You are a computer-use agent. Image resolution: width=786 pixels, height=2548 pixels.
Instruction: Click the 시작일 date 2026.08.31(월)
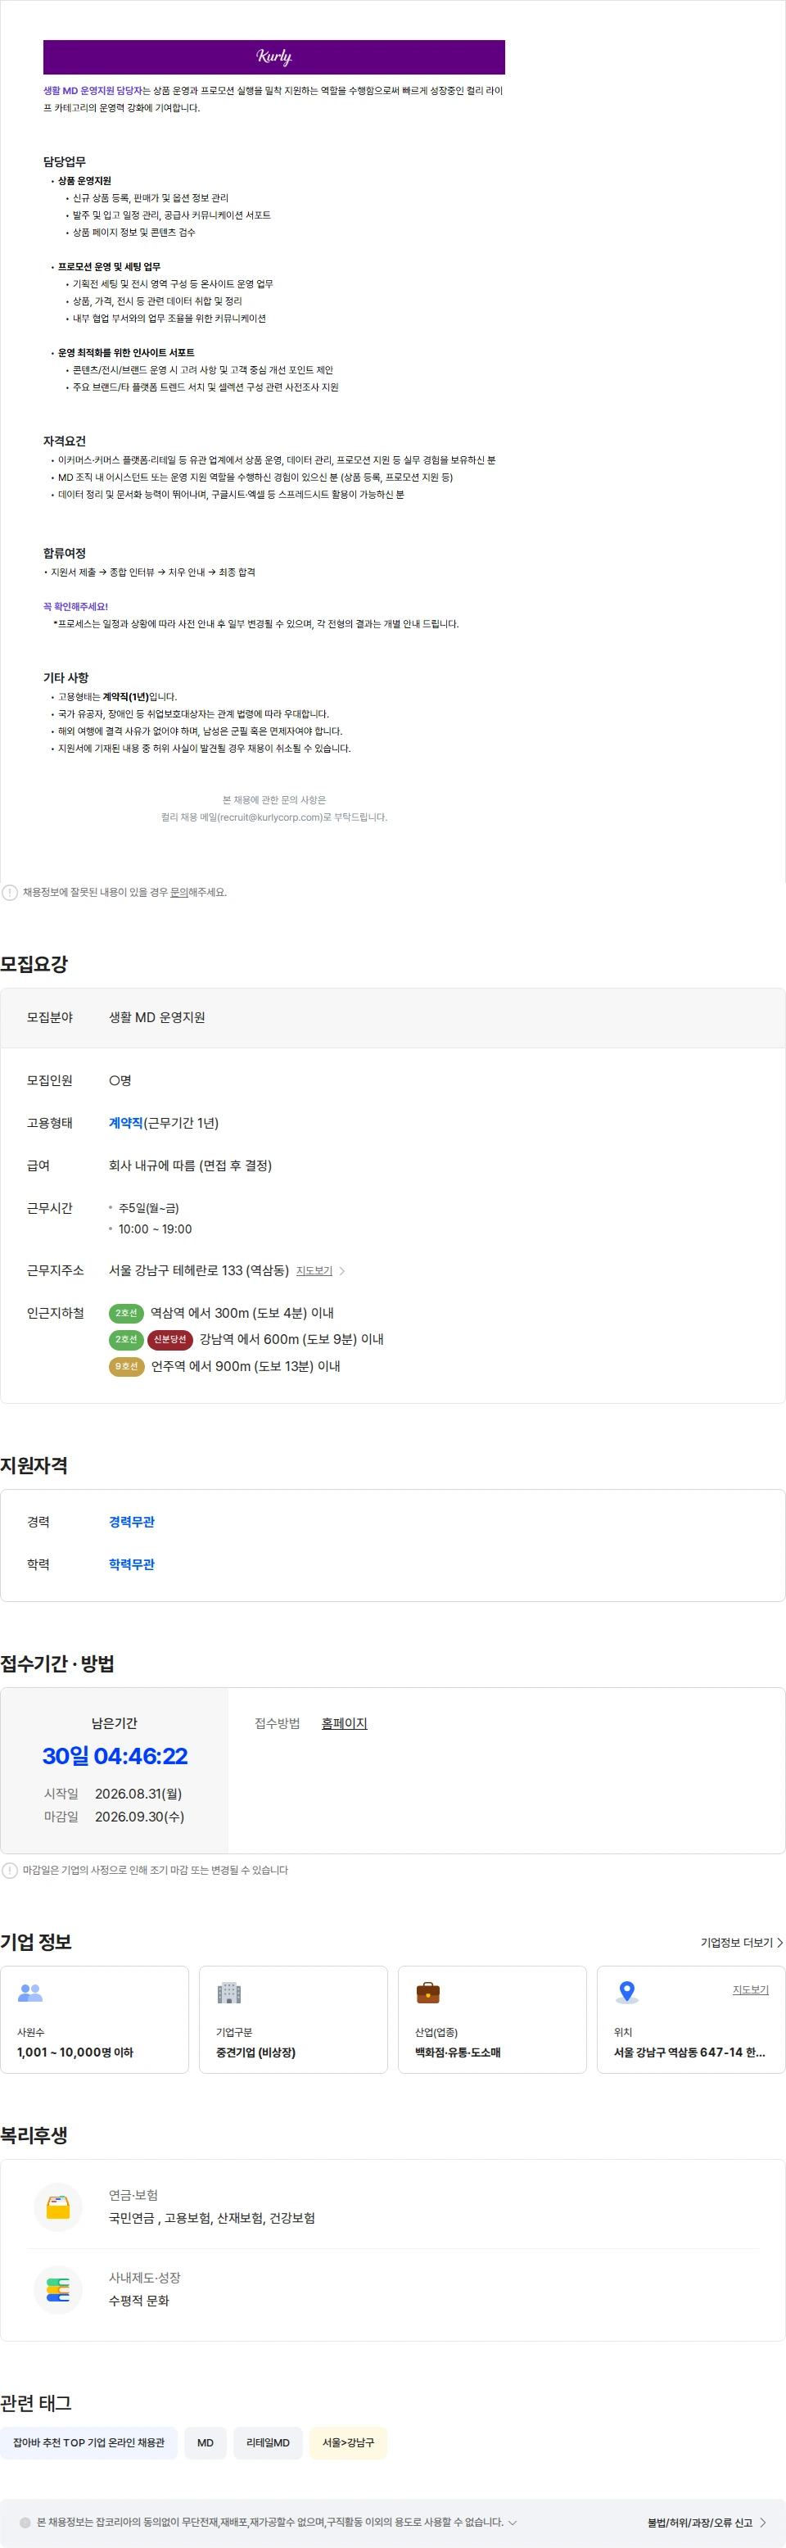pyautogui.click(x=138, y=1794)
